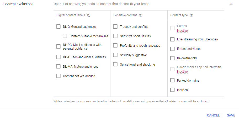The width and height of the screenshot is (239, 122).
Task: Enable DL-PG parental guidance exclusion
Action: click(58, 46)
